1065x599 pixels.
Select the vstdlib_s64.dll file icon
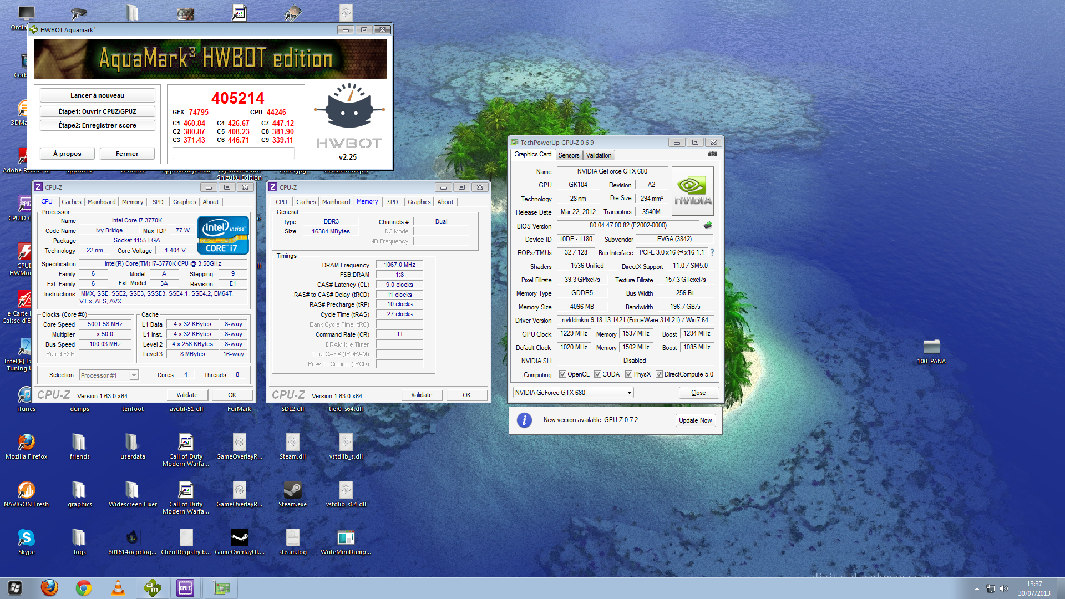[346, 495]
